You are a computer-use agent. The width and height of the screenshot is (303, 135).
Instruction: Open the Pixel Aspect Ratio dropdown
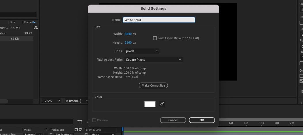coord(154,60)
